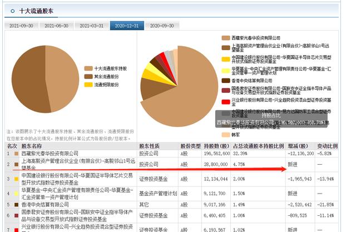Click 香港中央结算有限公司 in table row 5
Viewport: 356px width, 232px height.
45,205
